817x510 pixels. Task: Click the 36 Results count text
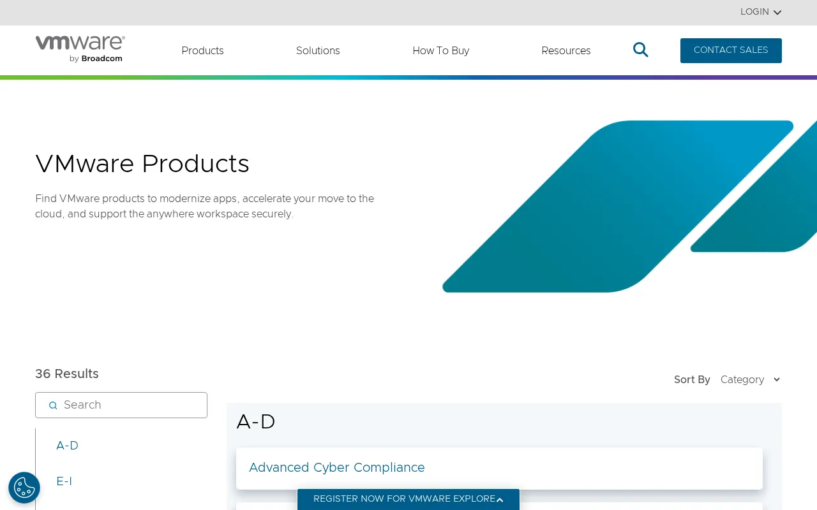[x=67, y=374]
